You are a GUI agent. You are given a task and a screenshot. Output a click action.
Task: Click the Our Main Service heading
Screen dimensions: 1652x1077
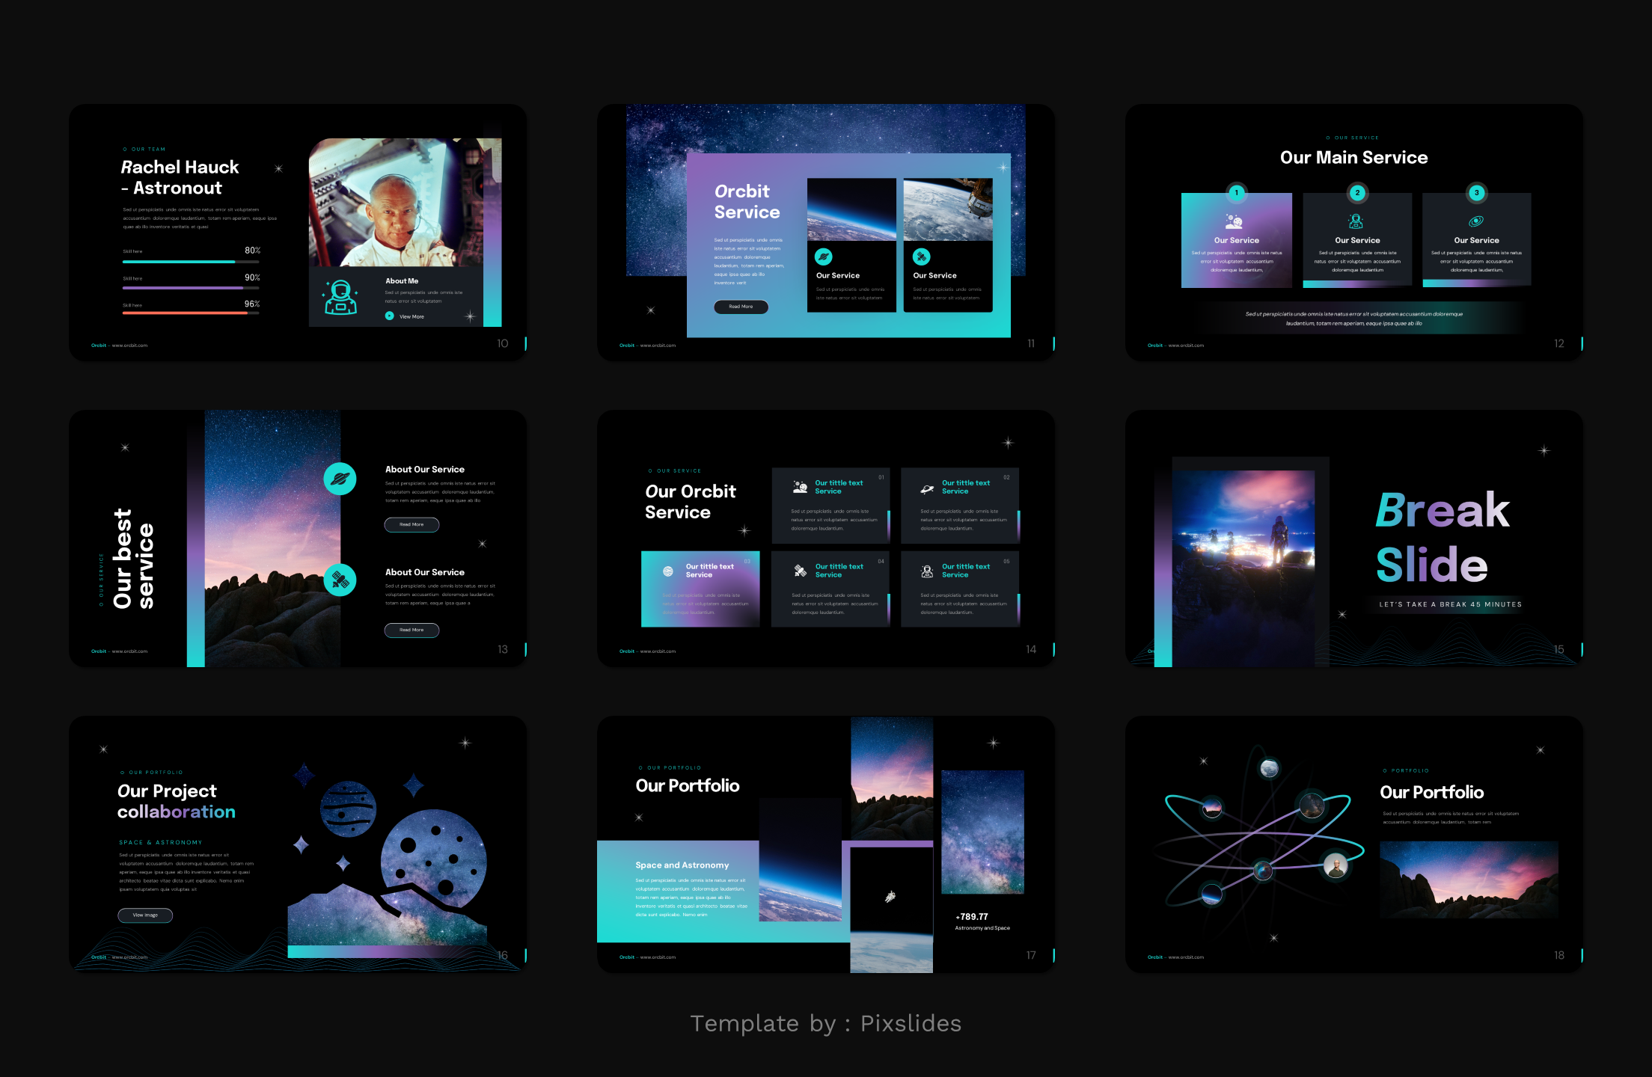pyautogui.click(x=1353, y=157)
